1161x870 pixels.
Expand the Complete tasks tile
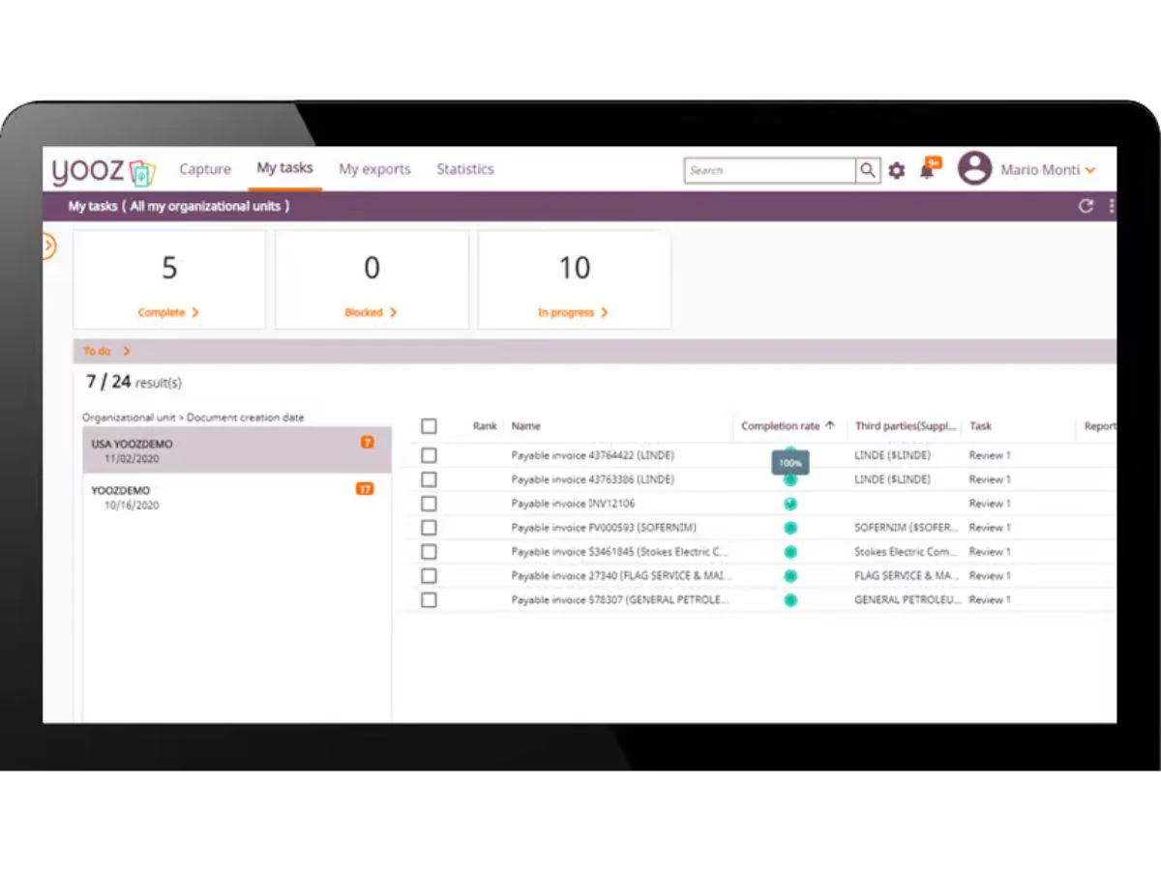[168, 312]
